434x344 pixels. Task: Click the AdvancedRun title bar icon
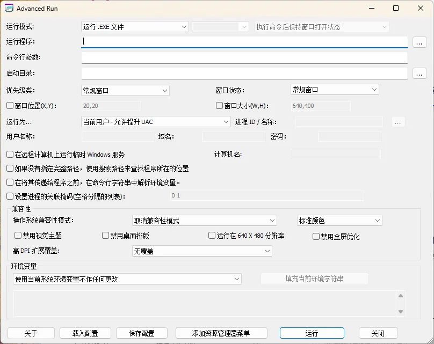pos(10,9)
